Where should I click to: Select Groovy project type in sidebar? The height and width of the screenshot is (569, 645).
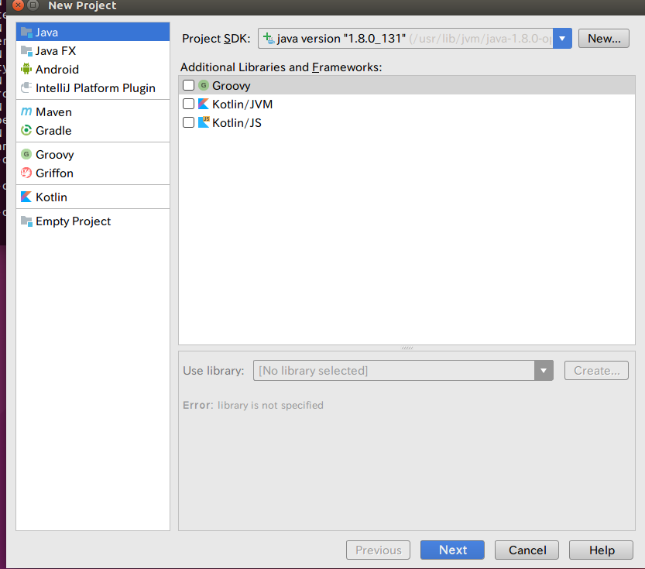[93, 154]
